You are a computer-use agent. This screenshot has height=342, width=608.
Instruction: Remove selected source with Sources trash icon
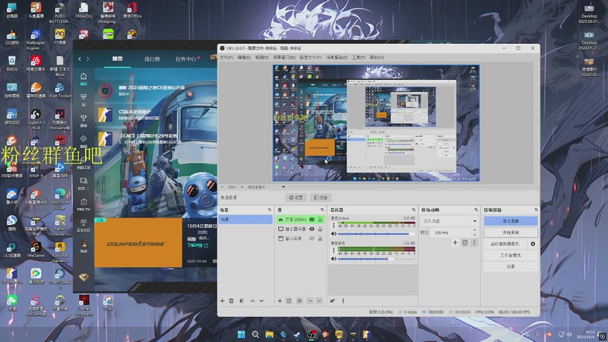click(289, 301)
